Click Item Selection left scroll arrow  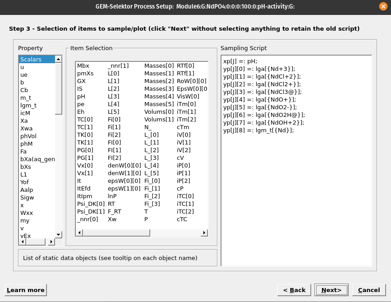[79, 232]
